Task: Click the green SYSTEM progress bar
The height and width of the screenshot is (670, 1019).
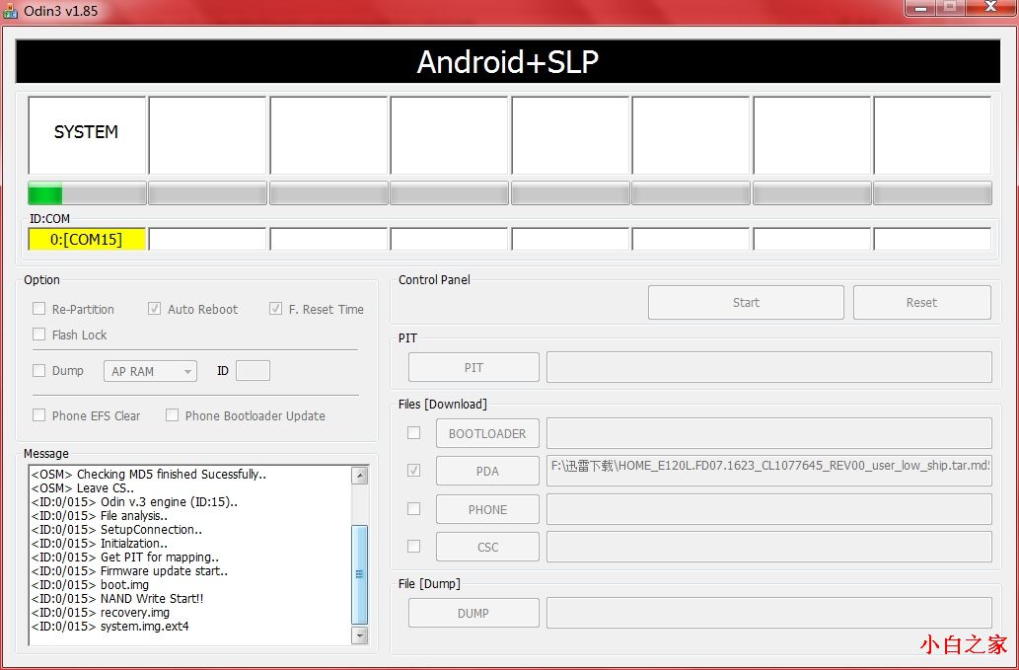Action: pos(87,193)
